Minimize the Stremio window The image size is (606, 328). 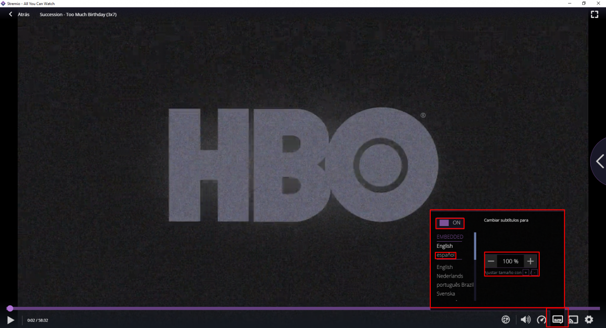pos(569,3)
